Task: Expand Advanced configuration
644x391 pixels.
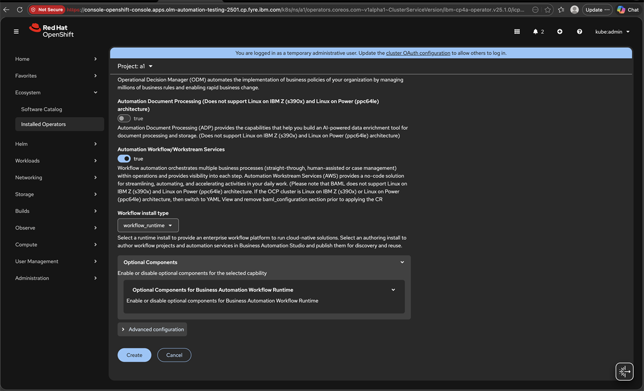Action: [x=152, y=329]
